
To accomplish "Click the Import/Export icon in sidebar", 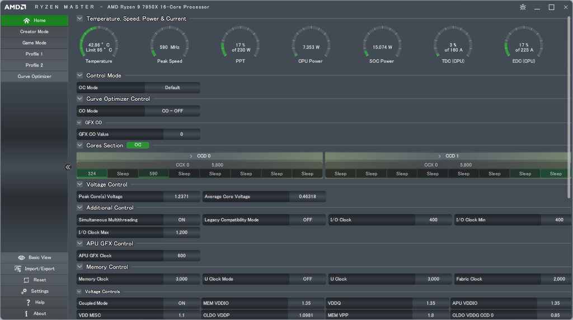I will pos(18,269).
